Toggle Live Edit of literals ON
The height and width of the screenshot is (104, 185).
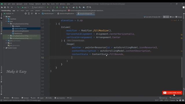pyautogui.click(x=153, y=17)
